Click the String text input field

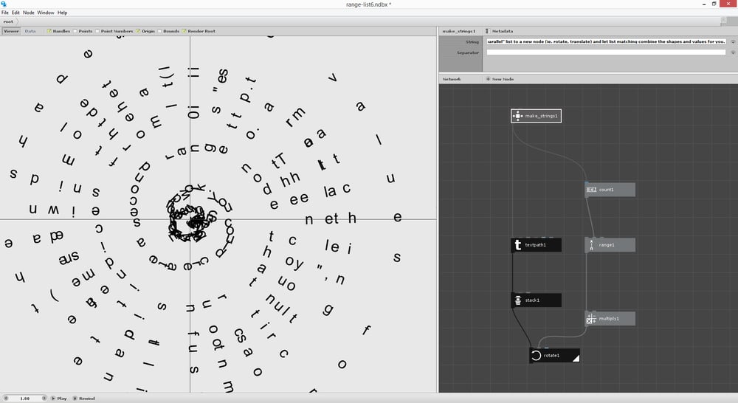606,42
